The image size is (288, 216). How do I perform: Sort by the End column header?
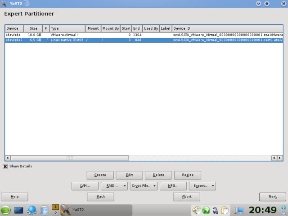(137, 28)
